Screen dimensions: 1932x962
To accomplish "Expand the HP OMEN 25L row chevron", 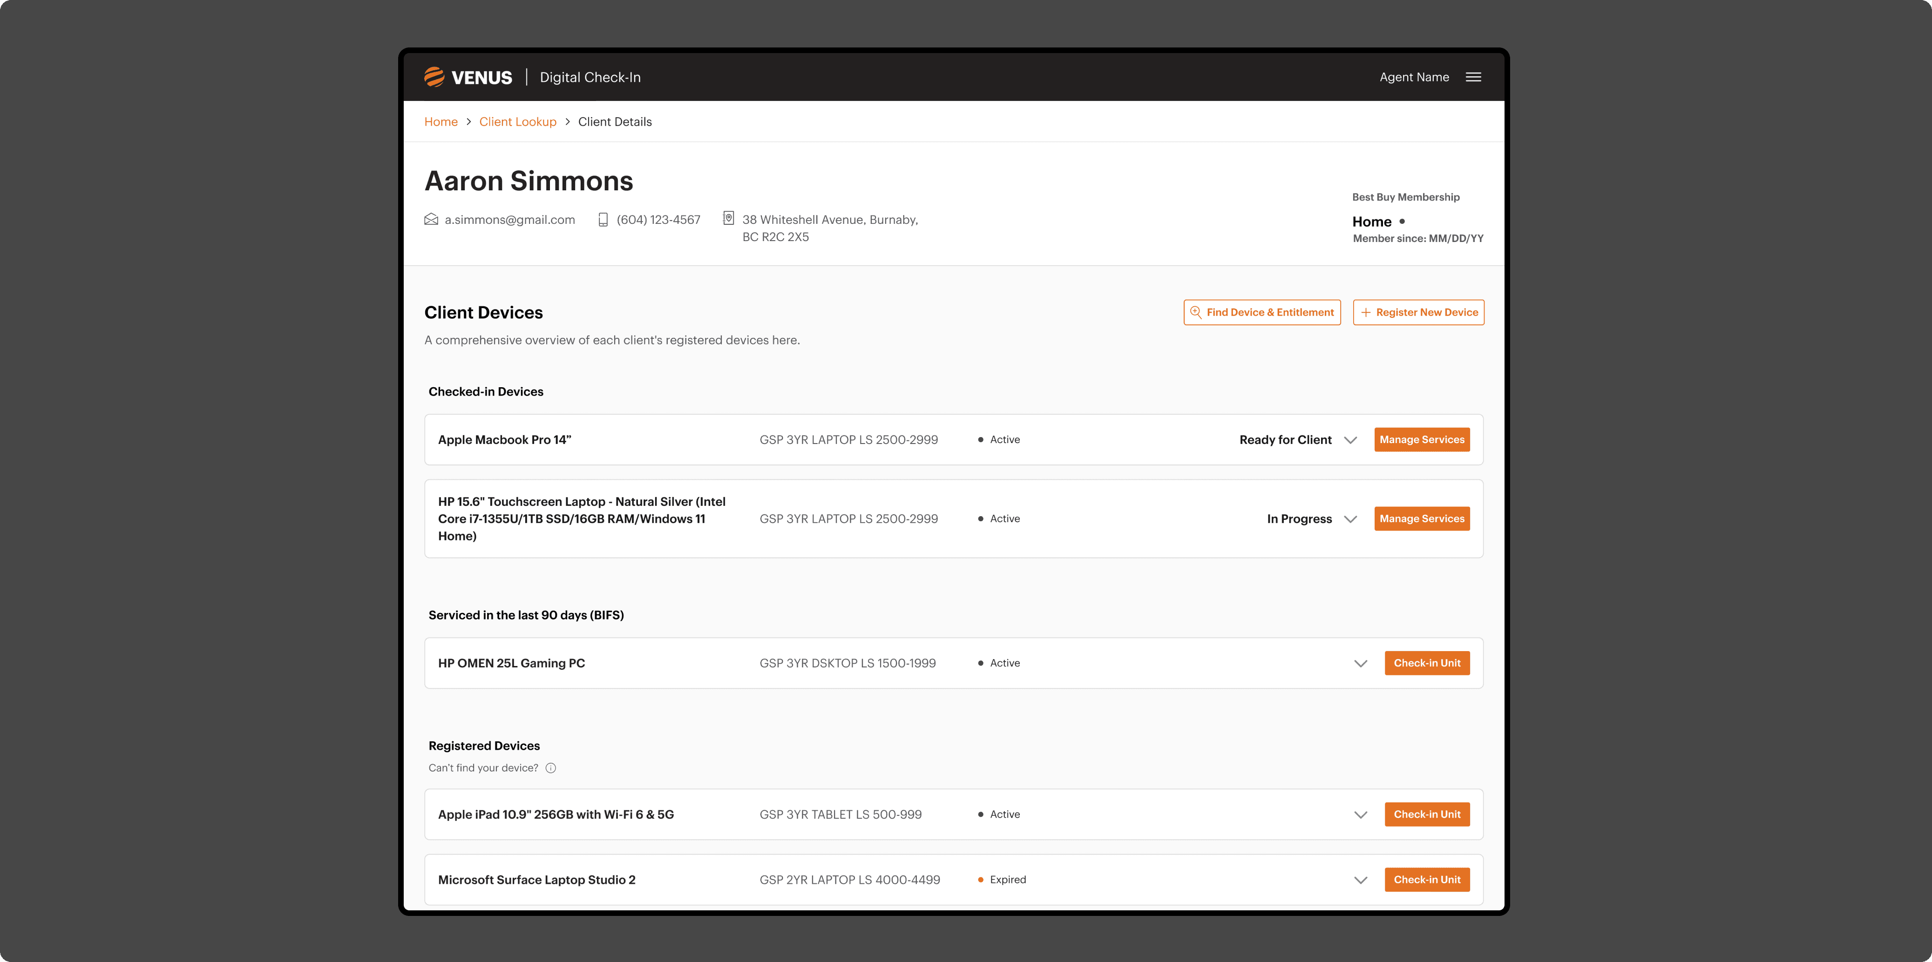I will click(x=1361, y=664).
